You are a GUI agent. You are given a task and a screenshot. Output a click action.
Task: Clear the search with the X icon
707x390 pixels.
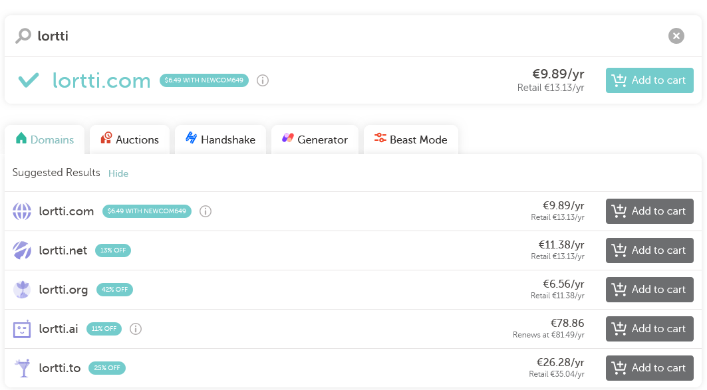pyautogui.click(x=676, y=36)
